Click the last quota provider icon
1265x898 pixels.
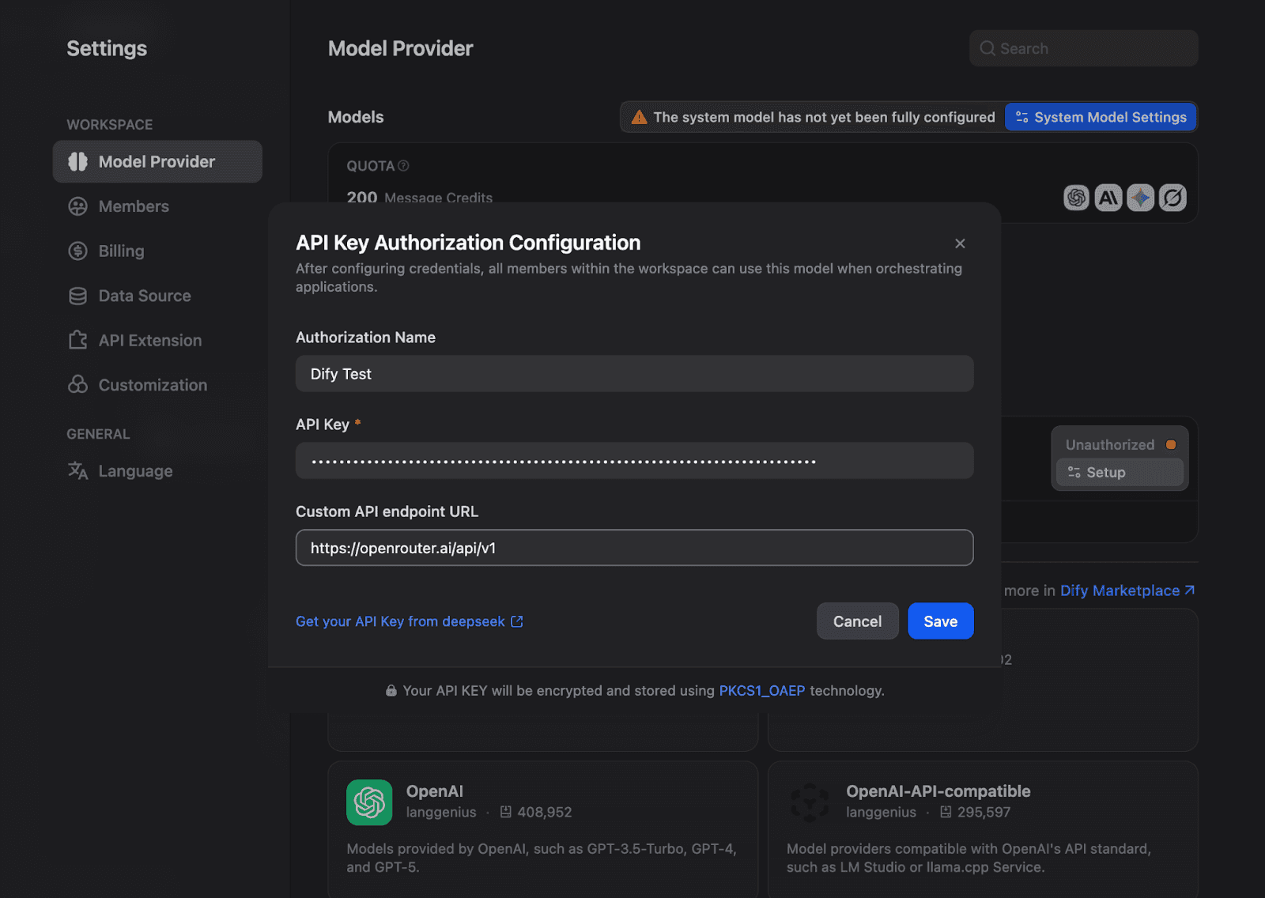click(x=1172, y=198)
